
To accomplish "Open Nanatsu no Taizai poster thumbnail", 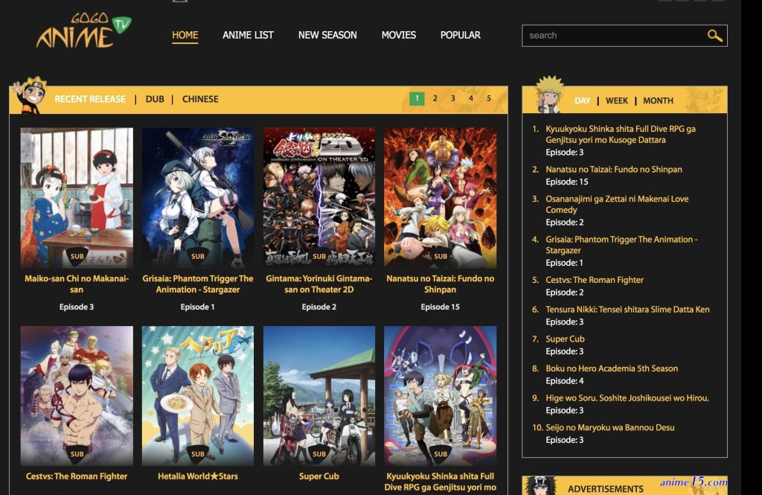I will (x=441, y=197).
